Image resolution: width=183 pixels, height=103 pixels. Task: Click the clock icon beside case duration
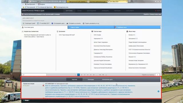tap(23, 23)
